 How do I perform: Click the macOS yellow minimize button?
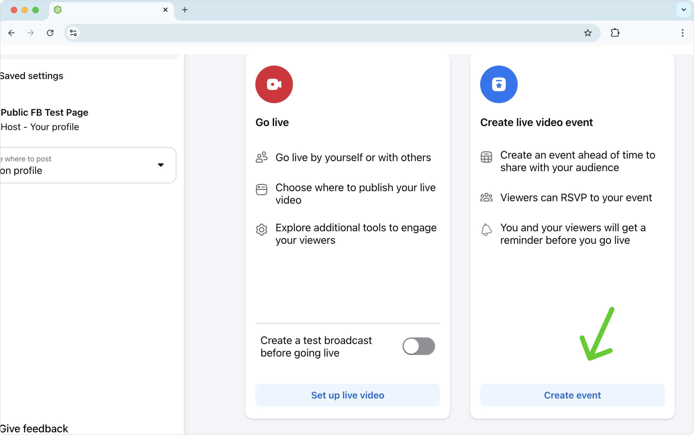[x=25, y=10]
